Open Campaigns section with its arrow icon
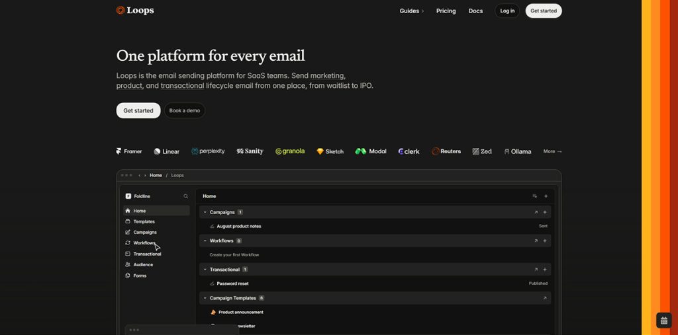 pyautogui.click(x=536, y=212)
